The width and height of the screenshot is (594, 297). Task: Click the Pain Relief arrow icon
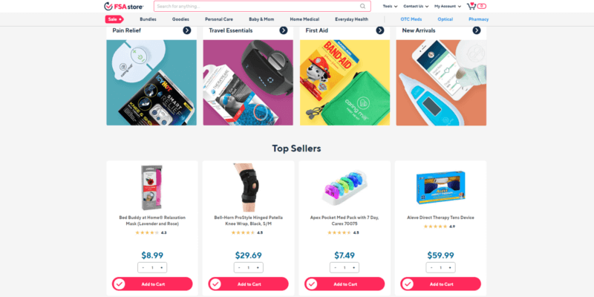tap(187, 30)
